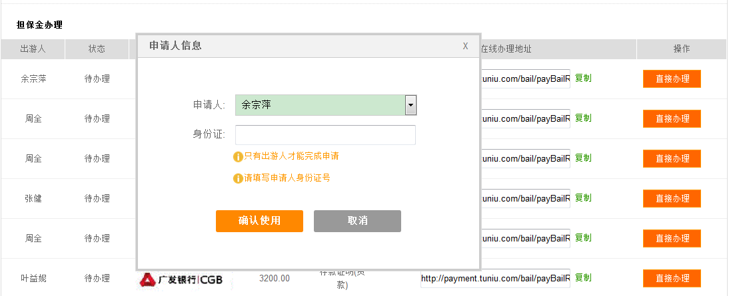Select the selected applicant 余宗萍 combo box
729x296 pixels.
coord(320,105)
